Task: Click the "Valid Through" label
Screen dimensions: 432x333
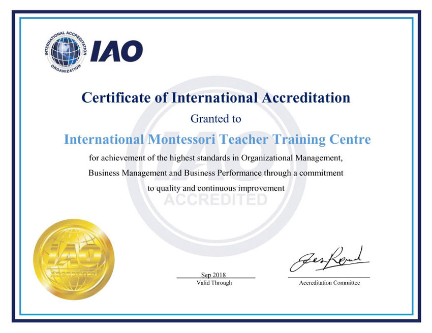Action: pos(214,283)
